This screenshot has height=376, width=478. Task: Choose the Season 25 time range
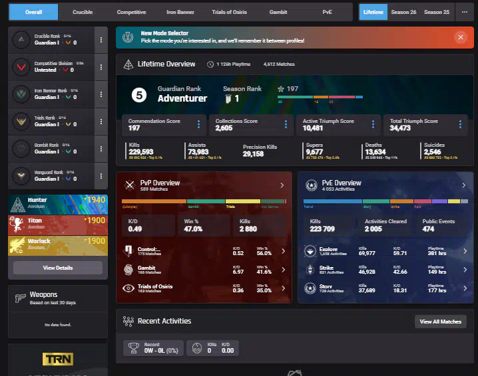click(x=437, y=12)
